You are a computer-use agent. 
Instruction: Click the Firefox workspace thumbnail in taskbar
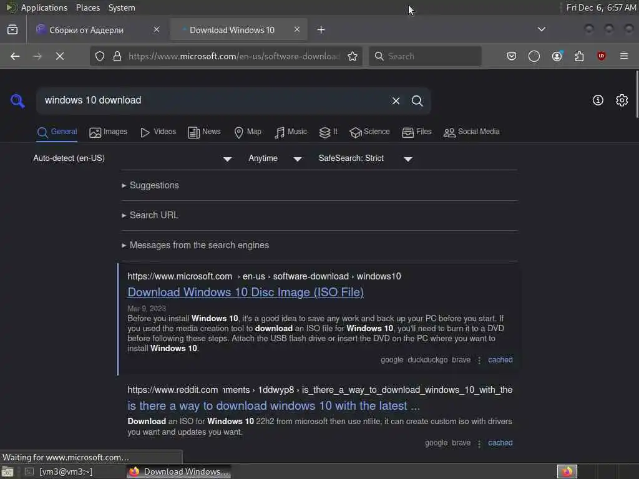point(567,472)
